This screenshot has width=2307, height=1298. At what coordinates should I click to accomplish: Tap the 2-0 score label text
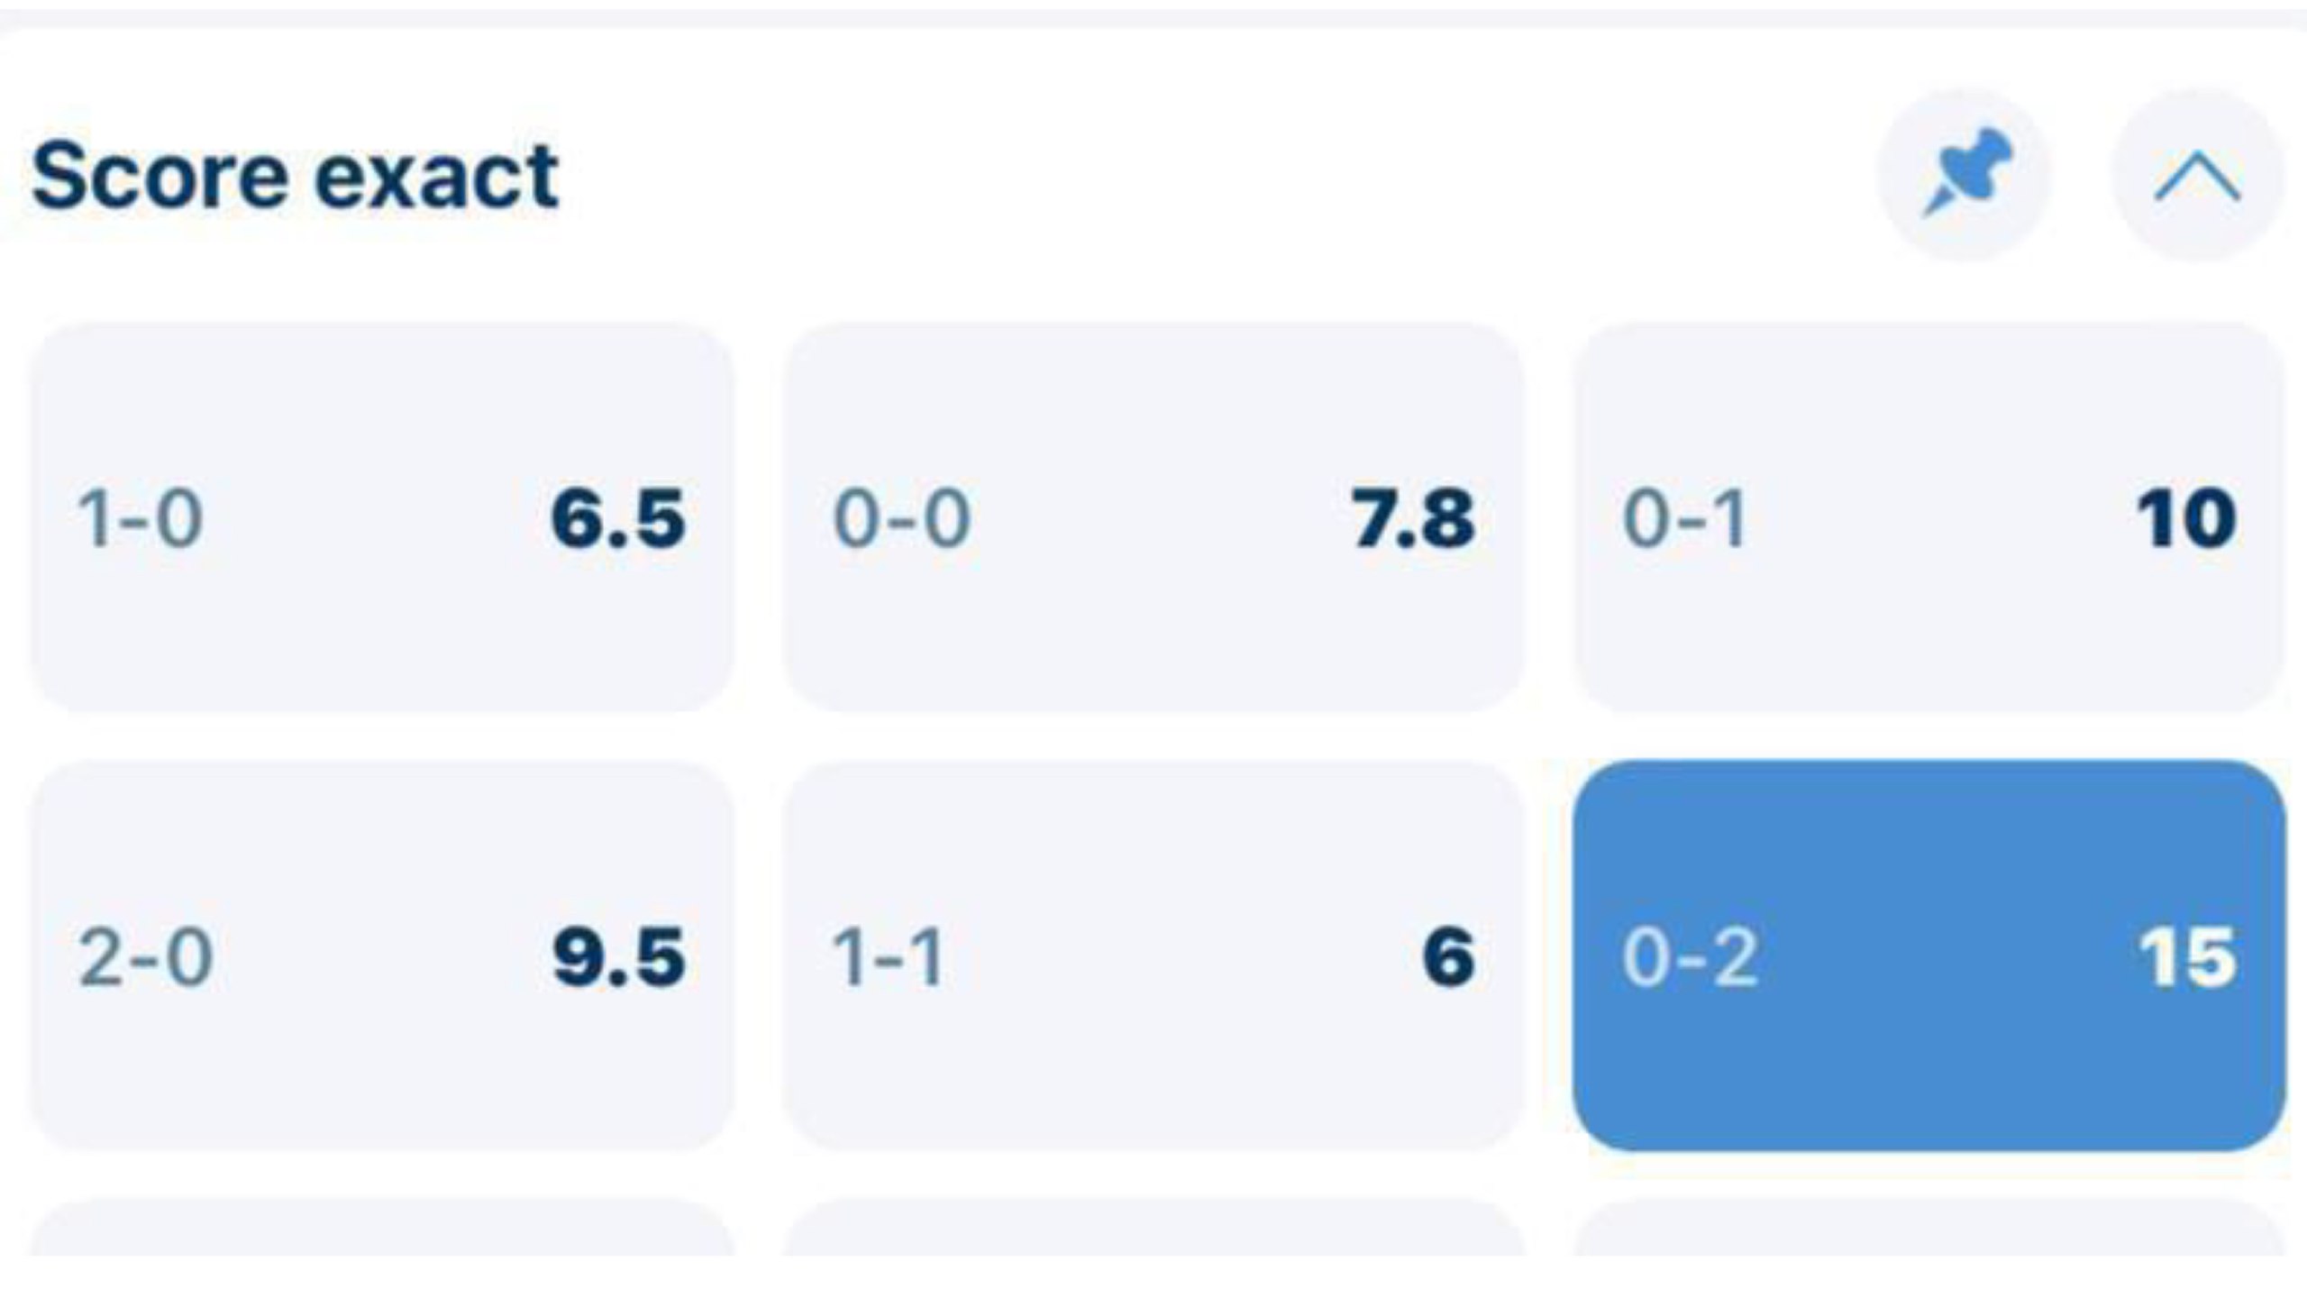tap(145, 957)
